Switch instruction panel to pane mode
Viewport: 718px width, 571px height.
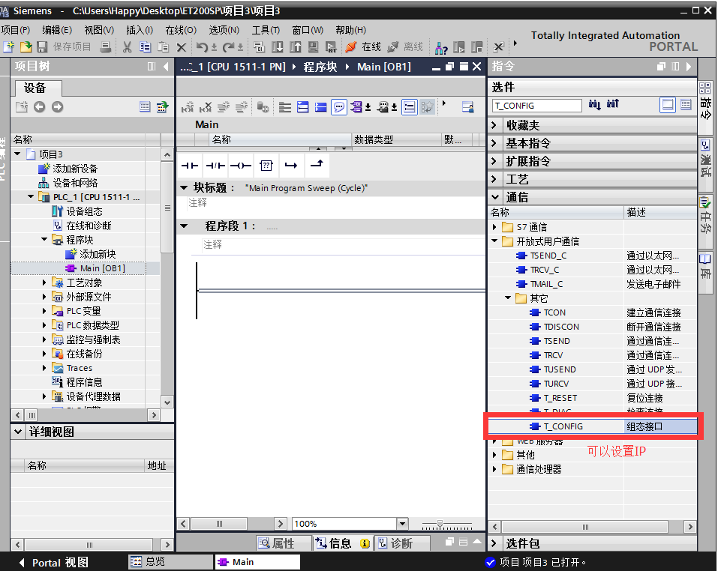coord(668,105)
